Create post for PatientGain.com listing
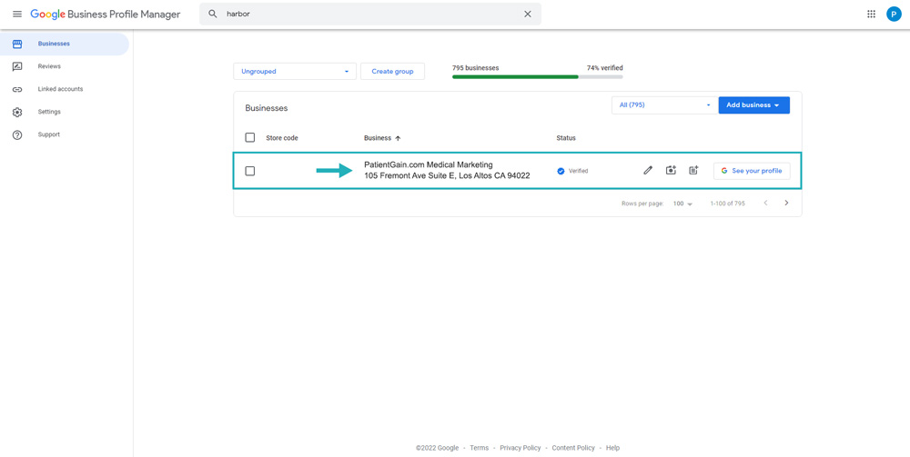Image resolution: width=910 pixels, height=457 pixels. point(693,170)
